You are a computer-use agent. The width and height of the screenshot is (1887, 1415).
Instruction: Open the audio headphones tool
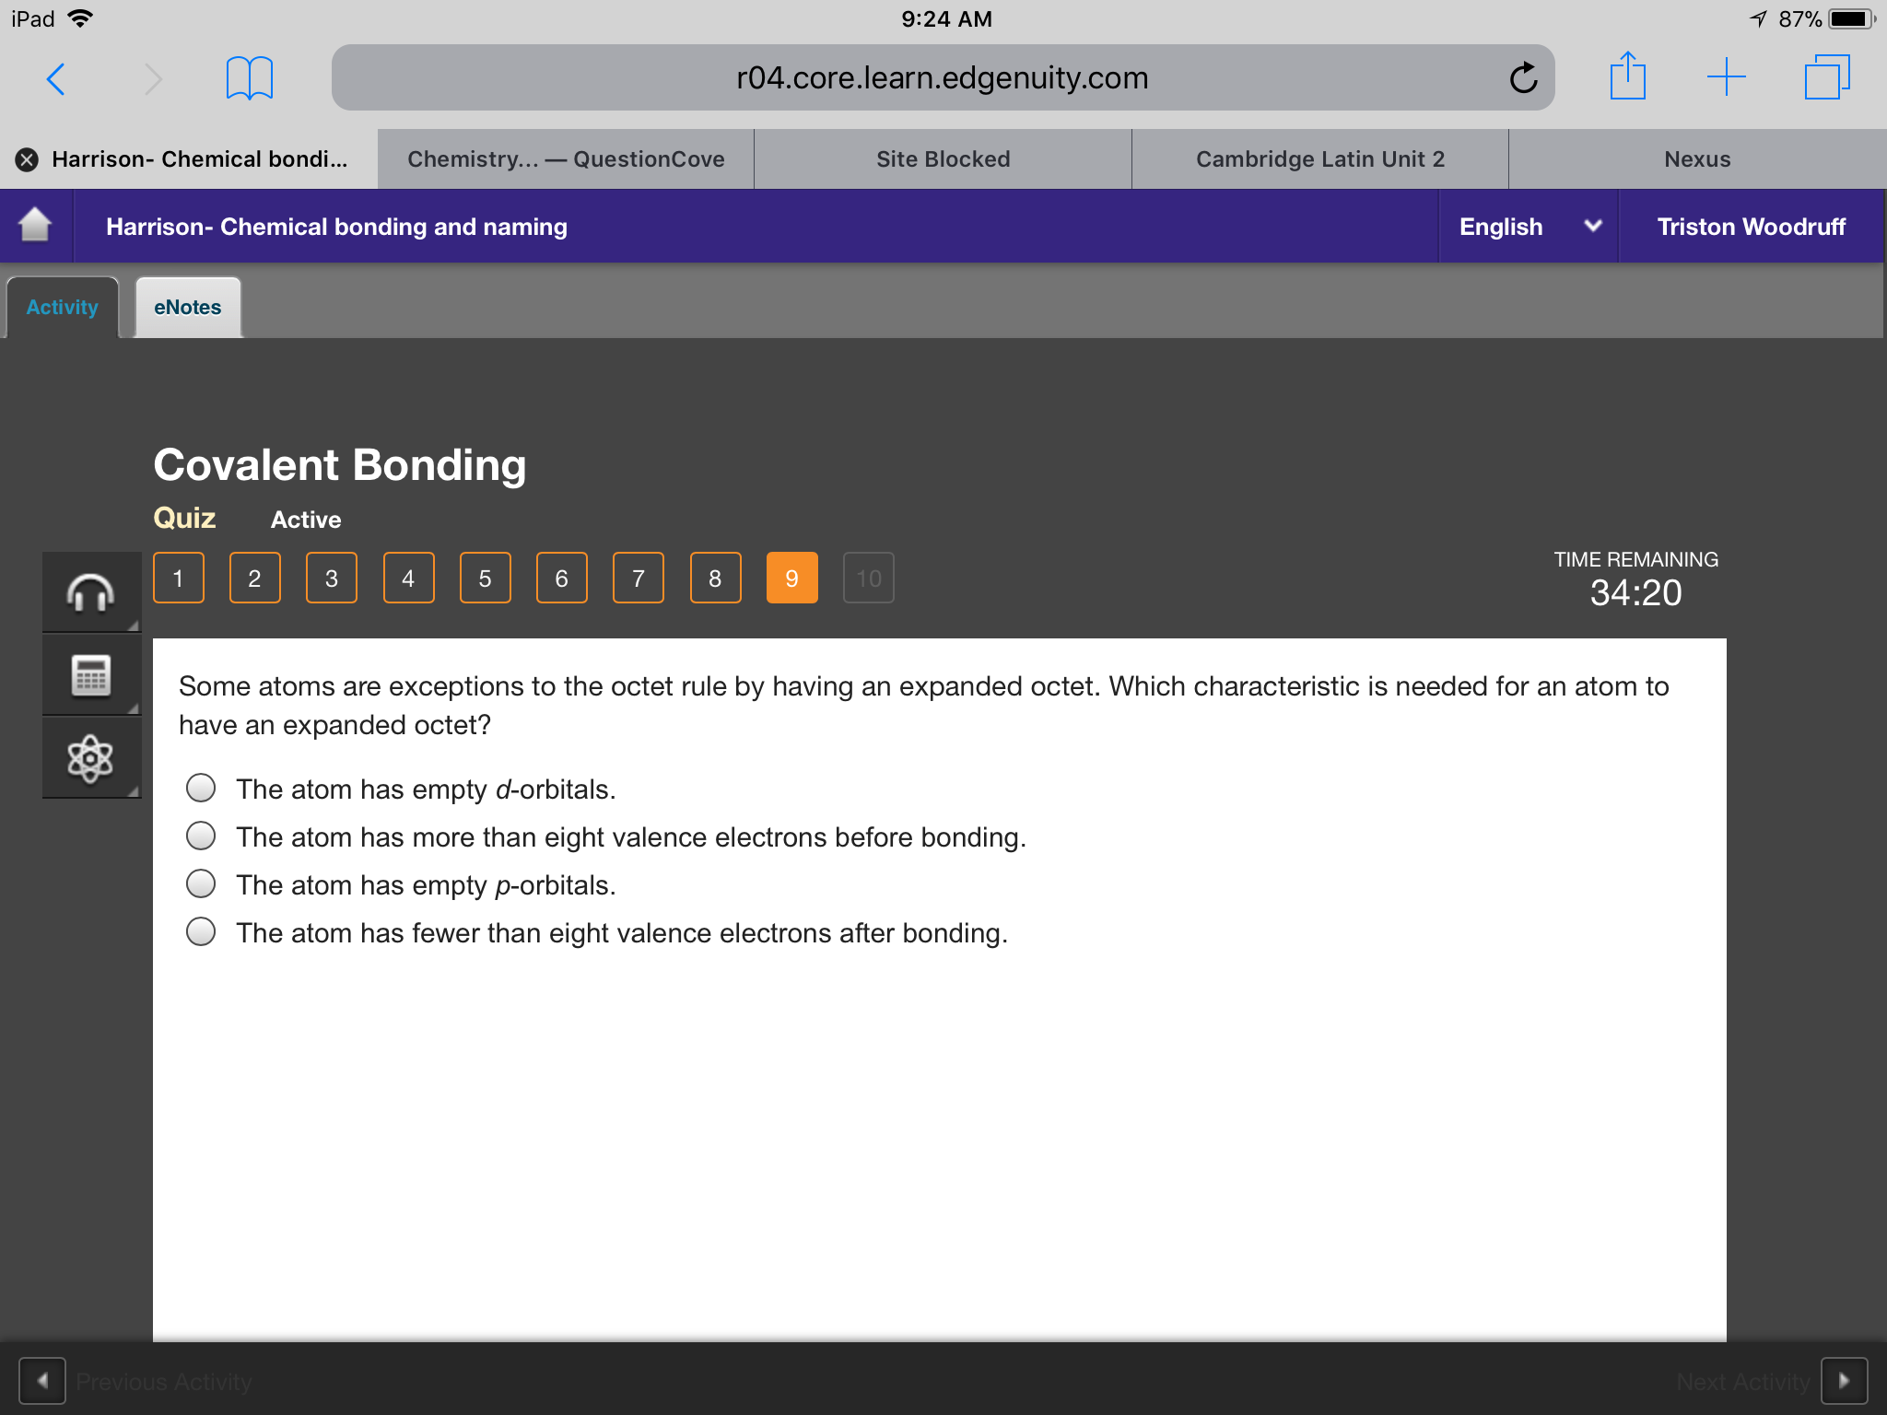91,592
